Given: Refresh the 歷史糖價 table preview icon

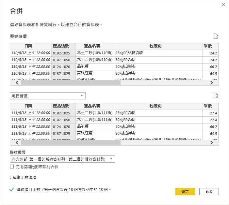Looking at the screenshot, I should (x=216, y=36).
